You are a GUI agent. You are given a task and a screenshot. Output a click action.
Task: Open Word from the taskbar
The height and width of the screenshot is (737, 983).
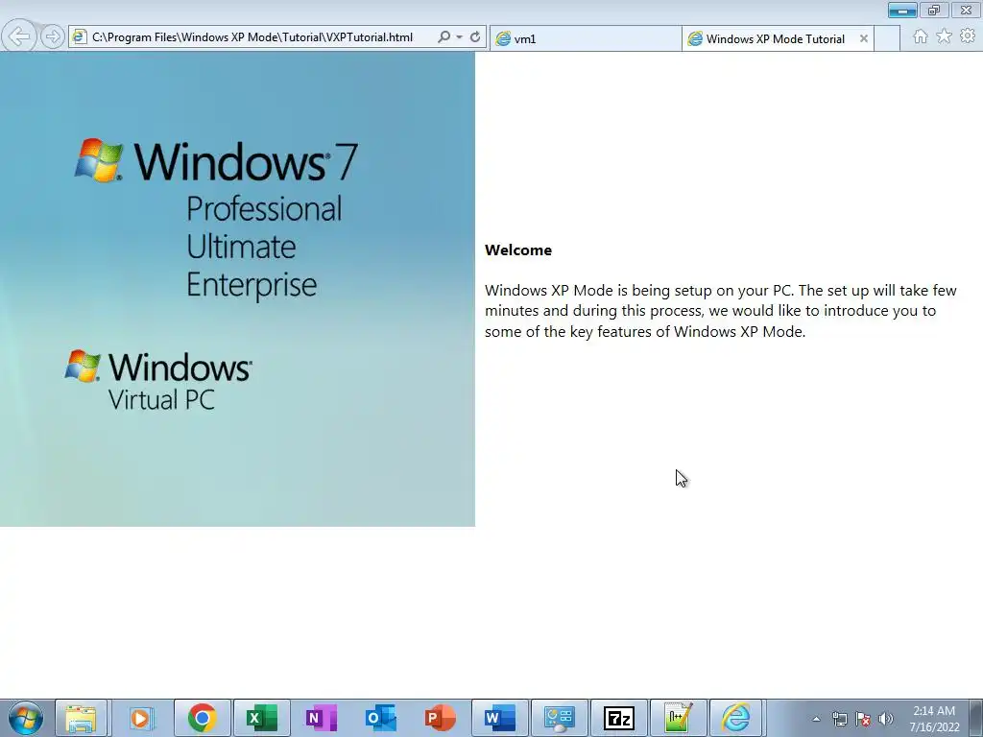pyautogui.click(x=499, y=718)
